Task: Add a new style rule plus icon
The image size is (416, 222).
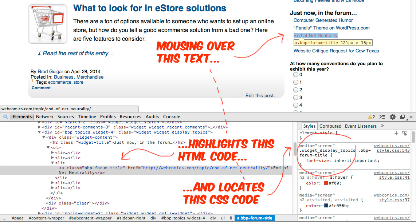Action: click(396, 134)
